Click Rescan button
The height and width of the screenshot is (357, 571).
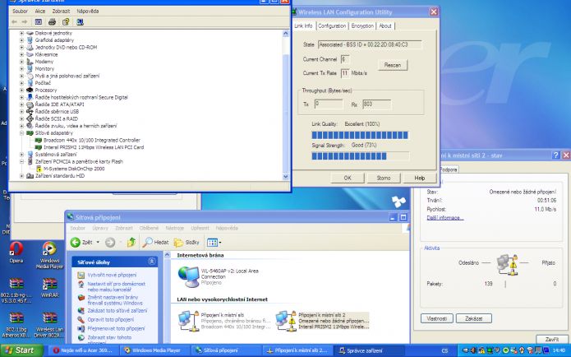pyautogui.click(x=393, y=65)
